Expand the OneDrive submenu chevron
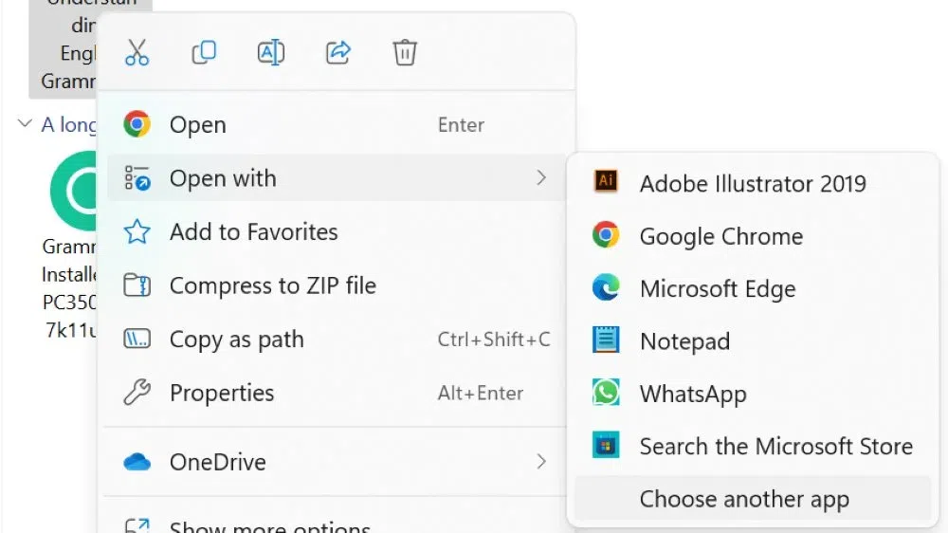The image size is (948, 533). coord(541,462)
